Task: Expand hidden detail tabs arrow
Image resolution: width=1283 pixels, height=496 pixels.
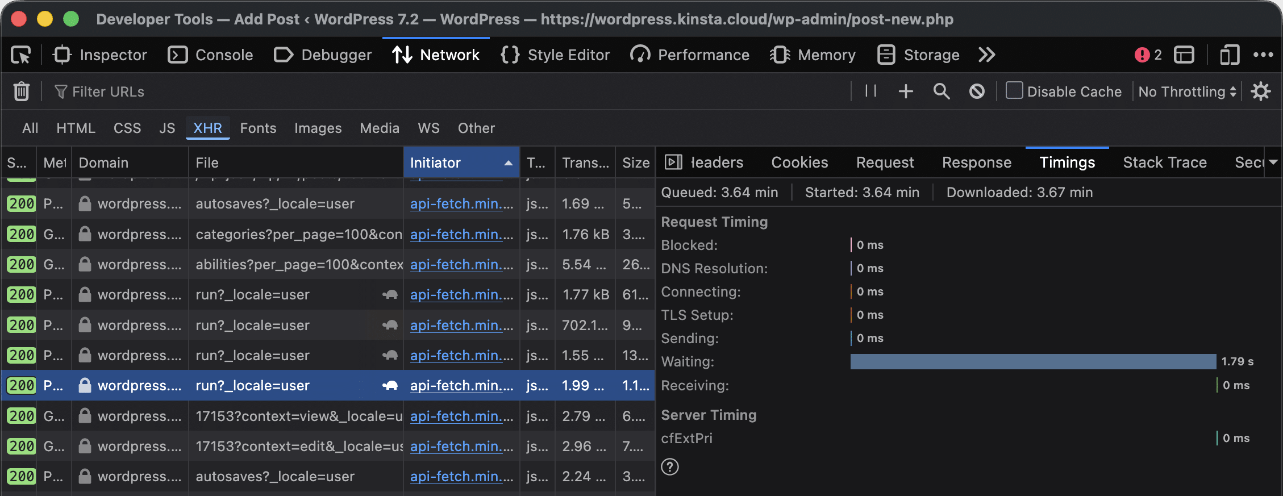Action: (1273, 162)
